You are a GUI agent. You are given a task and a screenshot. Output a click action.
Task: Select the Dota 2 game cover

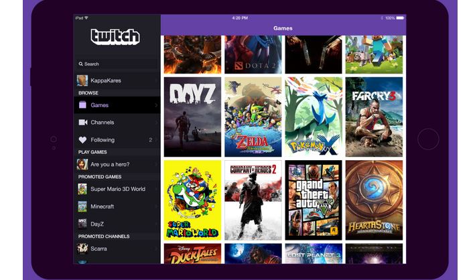pyautogui.click(x=253, y=54)
